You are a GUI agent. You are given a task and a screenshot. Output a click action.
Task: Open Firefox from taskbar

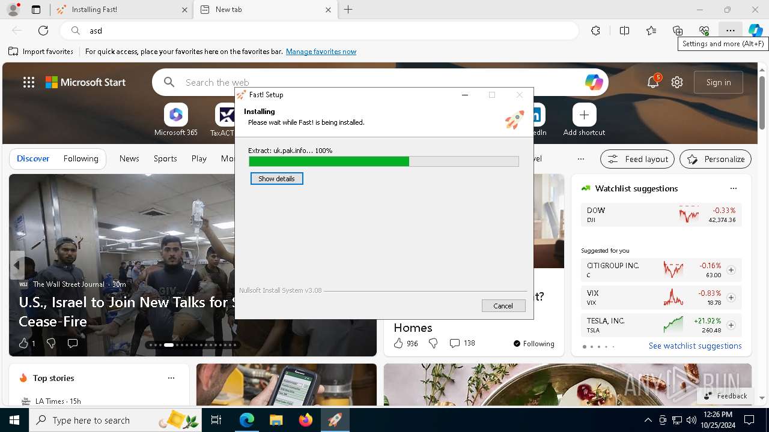(x=306, y=420)
